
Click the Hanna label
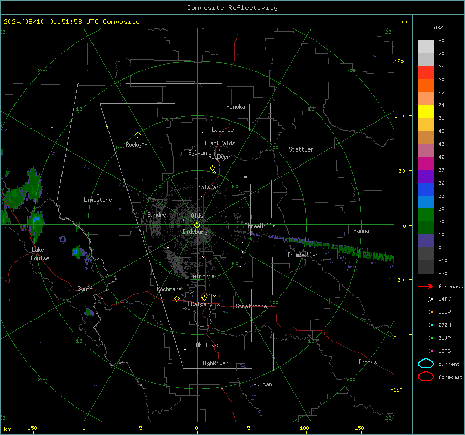coord(361,231)
